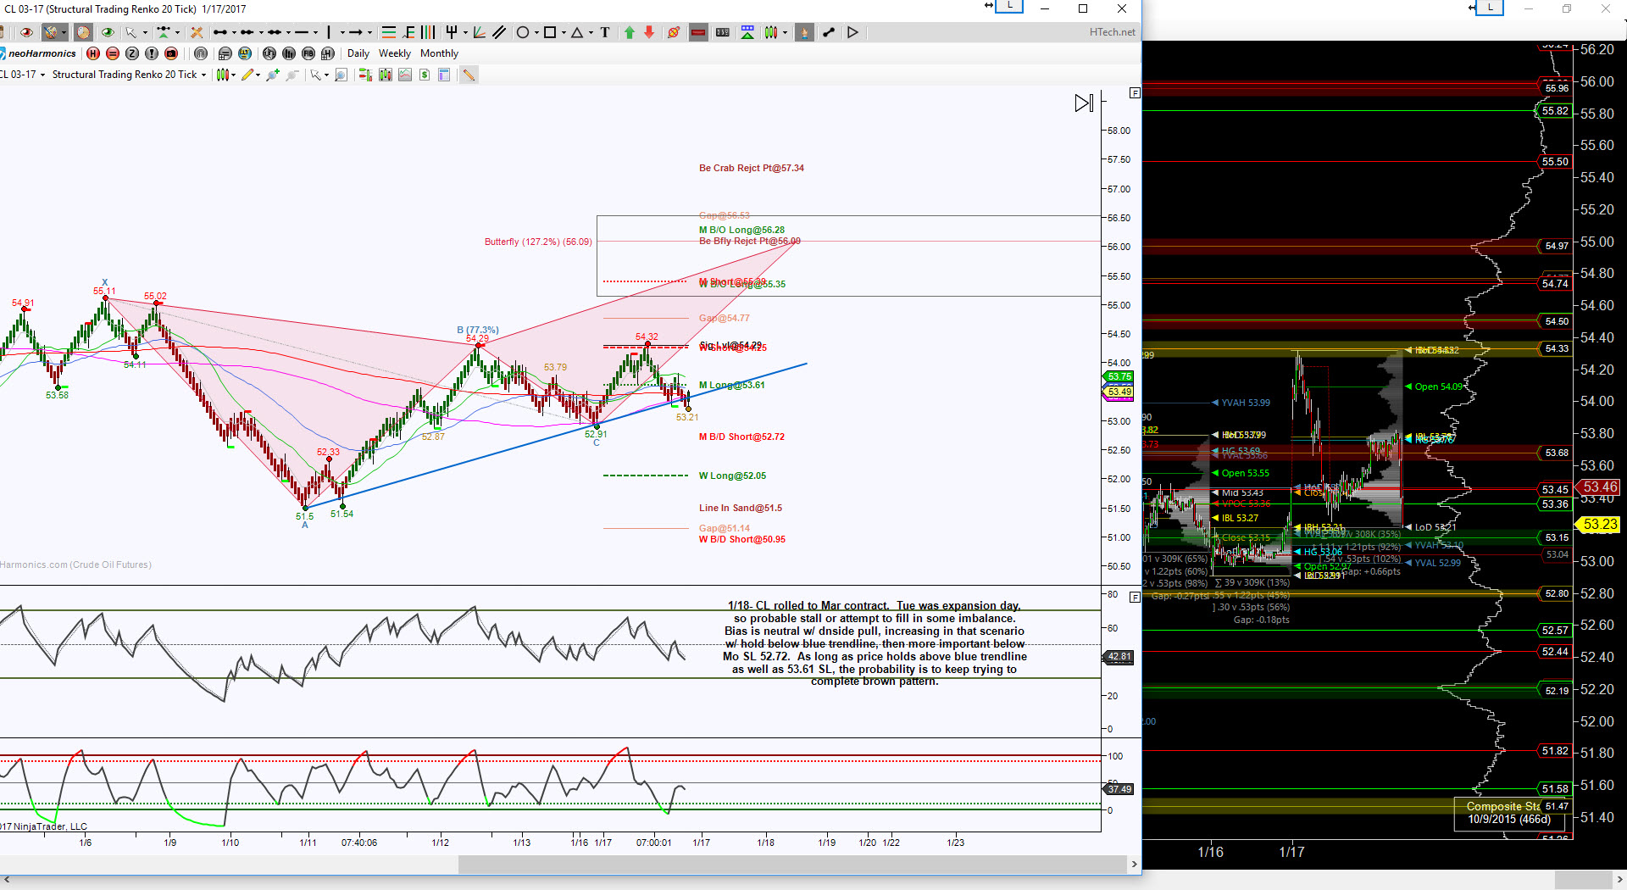Toggle the F marker on the price panel

[1135, 92]
